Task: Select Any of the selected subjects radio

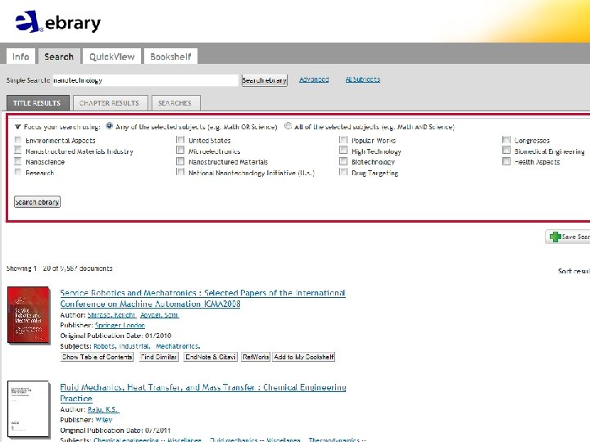Action: pyautogui.click(x=109, y=126)
